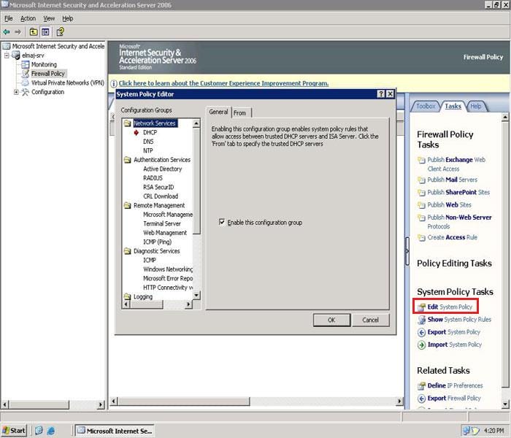Switch to the From tab

click(240, 112)
